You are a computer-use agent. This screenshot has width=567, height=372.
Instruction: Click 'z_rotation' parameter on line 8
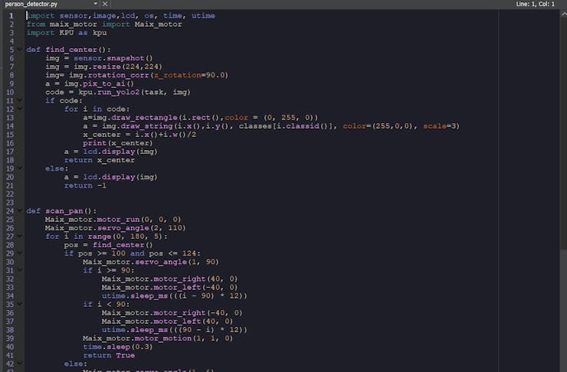pyautogui.click(x=177, y=75)
